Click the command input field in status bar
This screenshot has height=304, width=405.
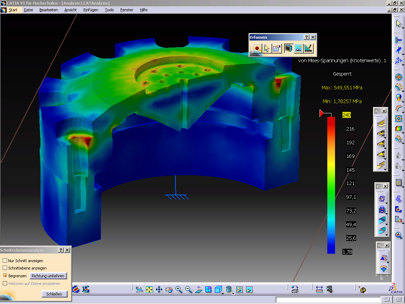(328, 300)
